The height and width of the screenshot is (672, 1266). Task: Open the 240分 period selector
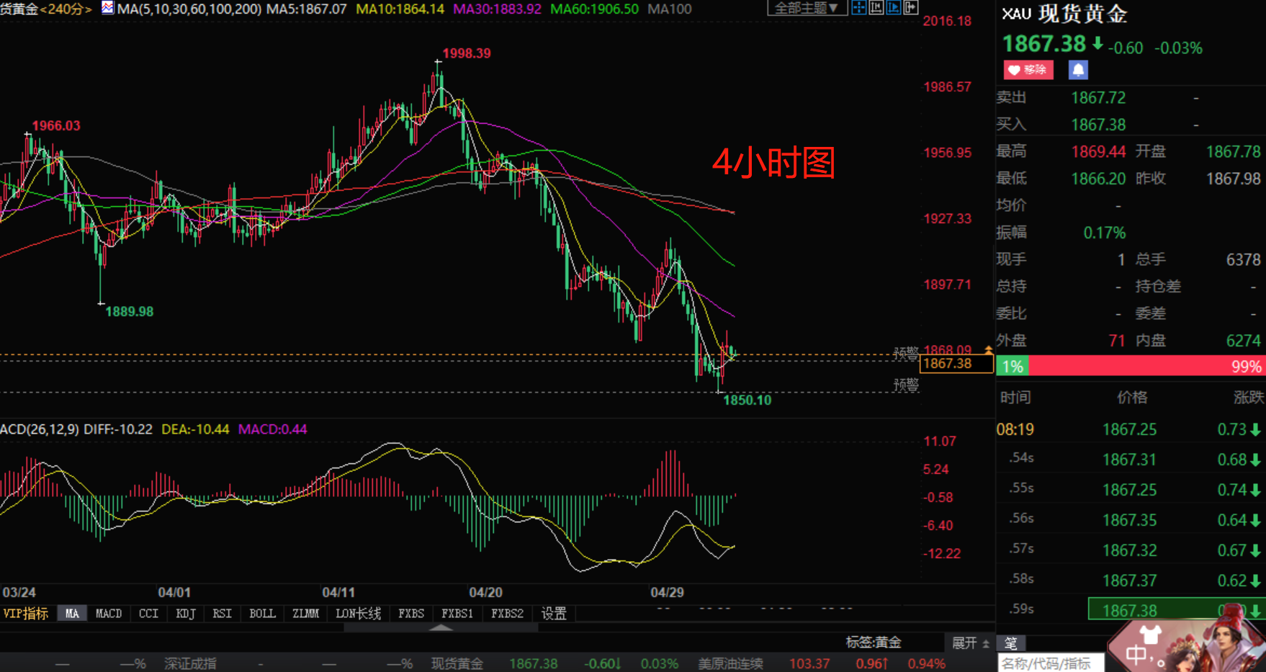click(x=66, y=9)
